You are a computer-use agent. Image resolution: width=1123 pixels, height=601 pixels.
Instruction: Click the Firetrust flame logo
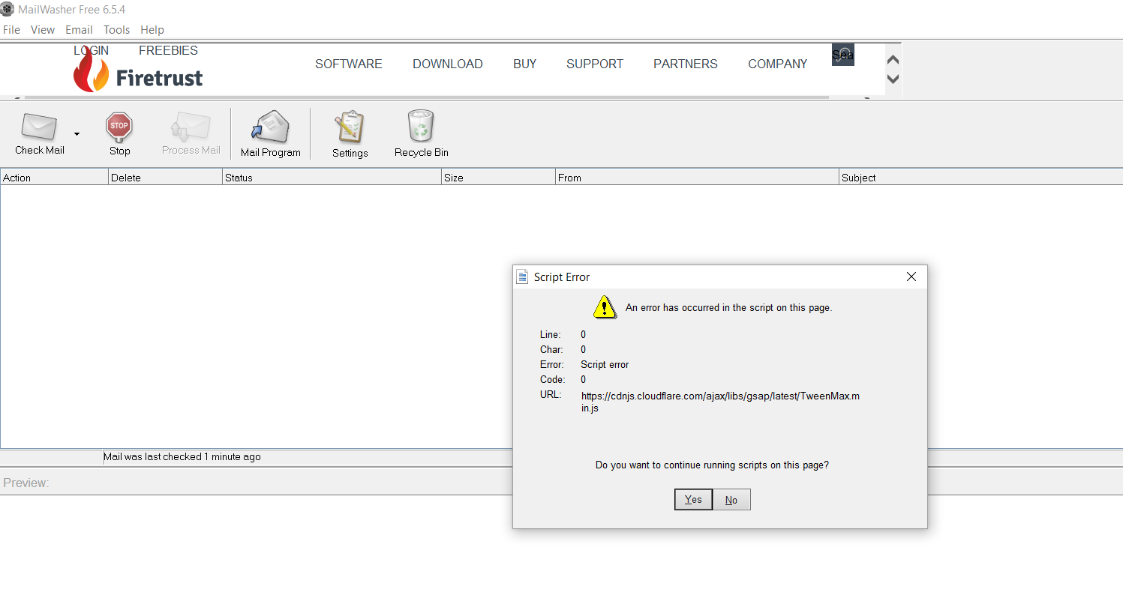point(90,70)
